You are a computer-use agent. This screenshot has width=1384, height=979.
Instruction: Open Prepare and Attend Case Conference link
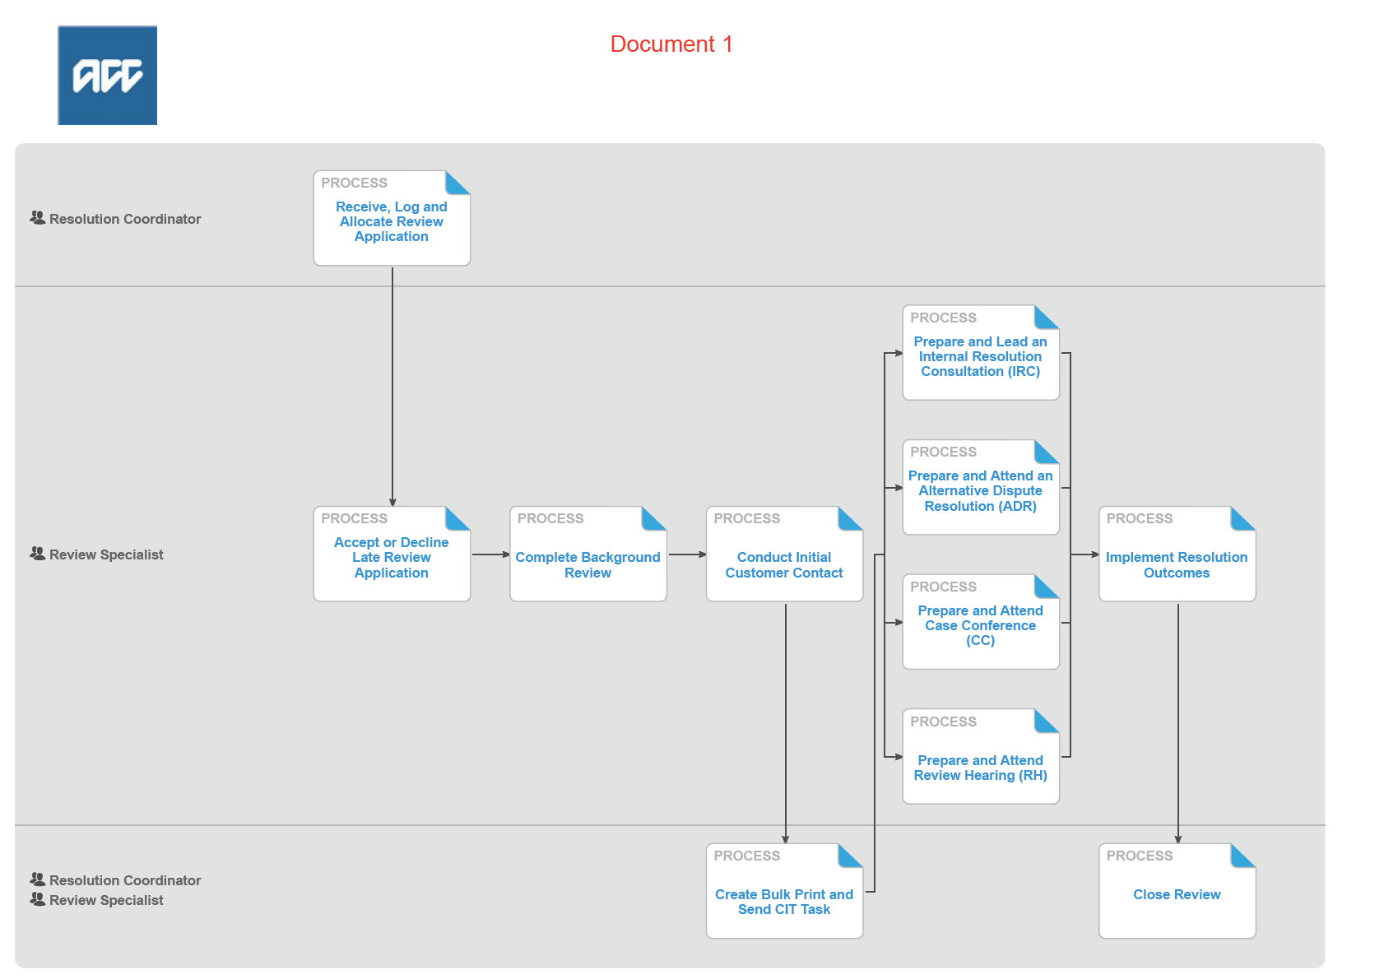(980, 626)
